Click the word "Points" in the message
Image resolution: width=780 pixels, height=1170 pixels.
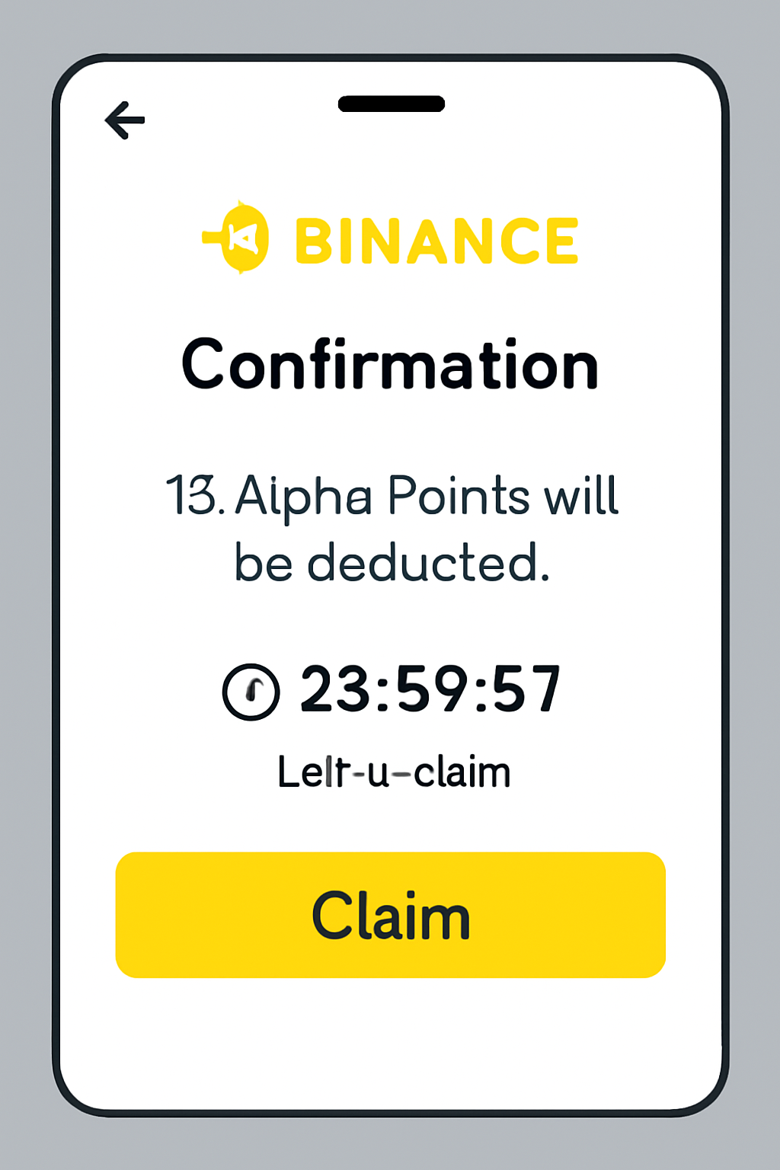coord(459,496)
